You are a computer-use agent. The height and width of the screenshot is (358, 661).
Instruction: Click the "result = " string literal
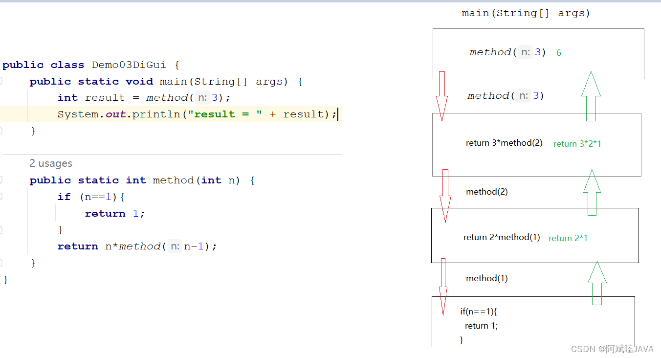[225, 114]
